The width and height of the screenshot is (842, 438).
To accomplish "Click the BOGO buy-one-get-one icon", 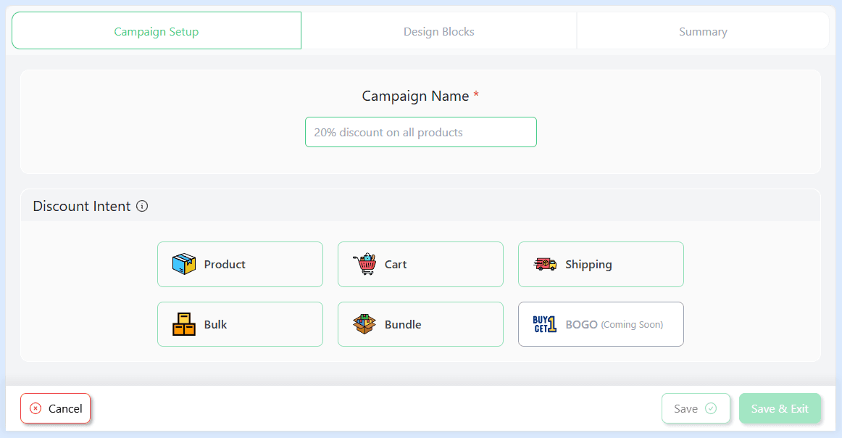I will pyautogui.click(x=545, y=324).
